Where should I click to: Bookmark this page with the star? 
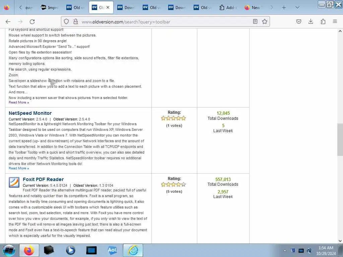(x=265, y=21)
